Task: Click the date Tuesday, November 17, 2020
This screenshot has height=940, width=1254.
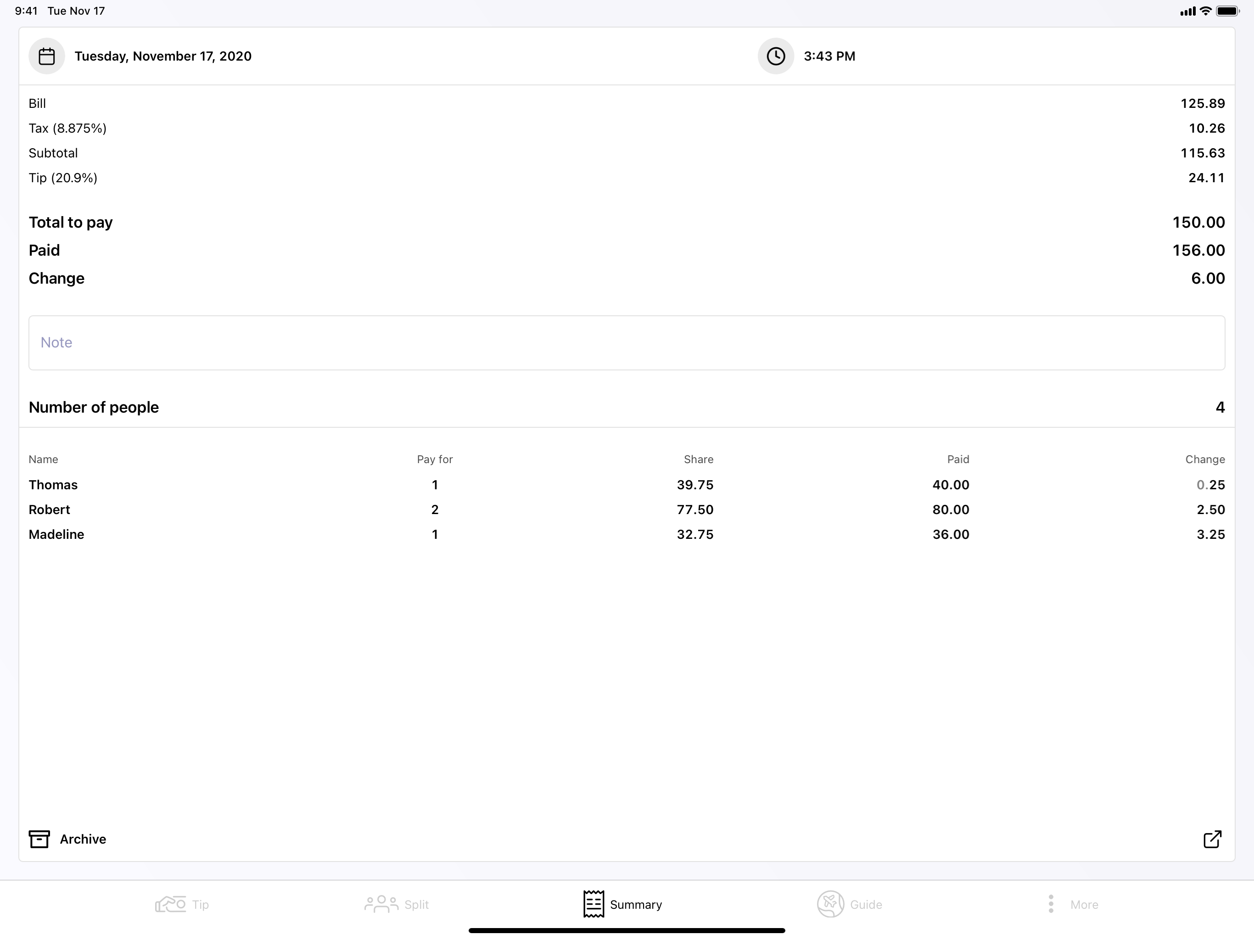Action: tap(164, 56)
